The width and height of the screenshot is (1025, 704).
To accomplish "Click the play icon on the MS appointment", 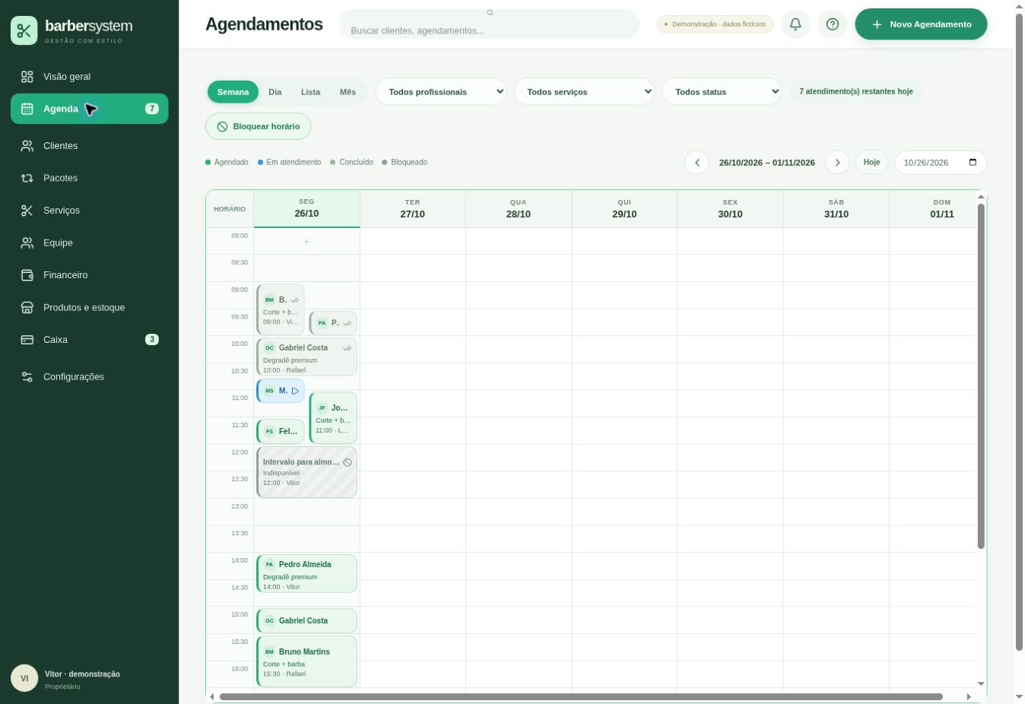I will tap(296, 391).
